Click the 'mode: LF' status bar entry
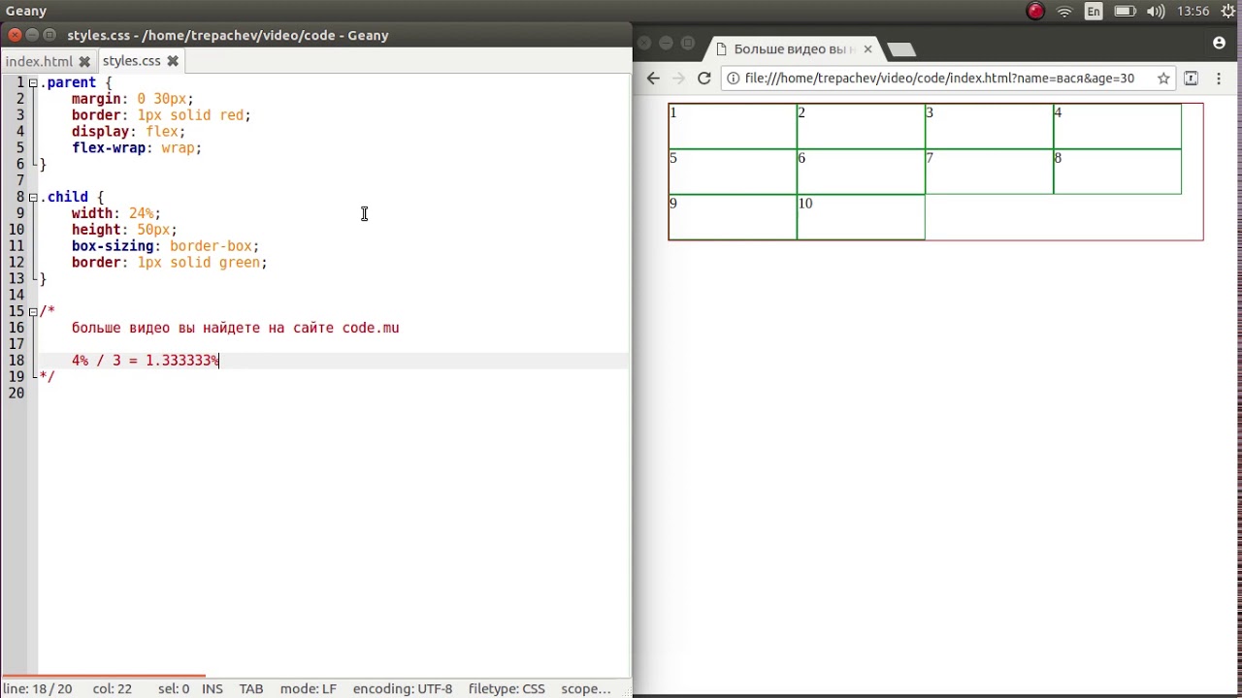The image size is (1242, 698). 308,689
